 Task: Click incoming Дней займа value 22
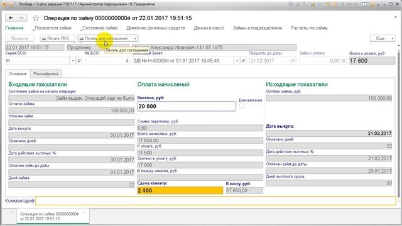[x=71, y=184]
